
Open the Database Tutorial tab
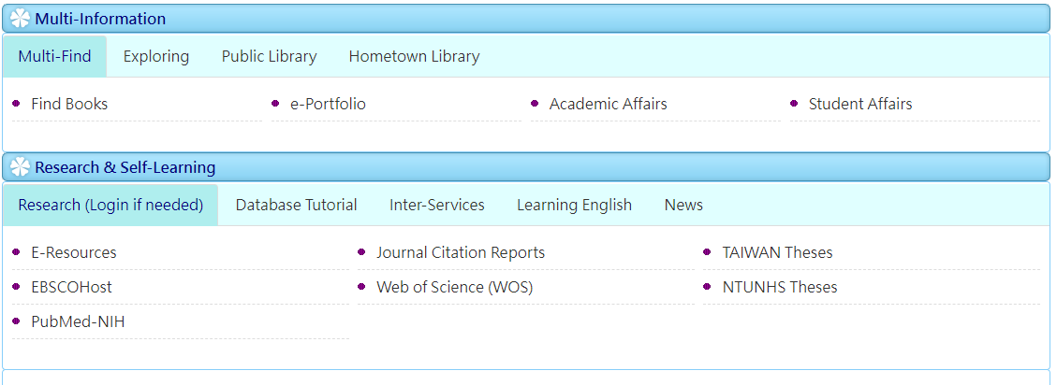coord(296,205)
